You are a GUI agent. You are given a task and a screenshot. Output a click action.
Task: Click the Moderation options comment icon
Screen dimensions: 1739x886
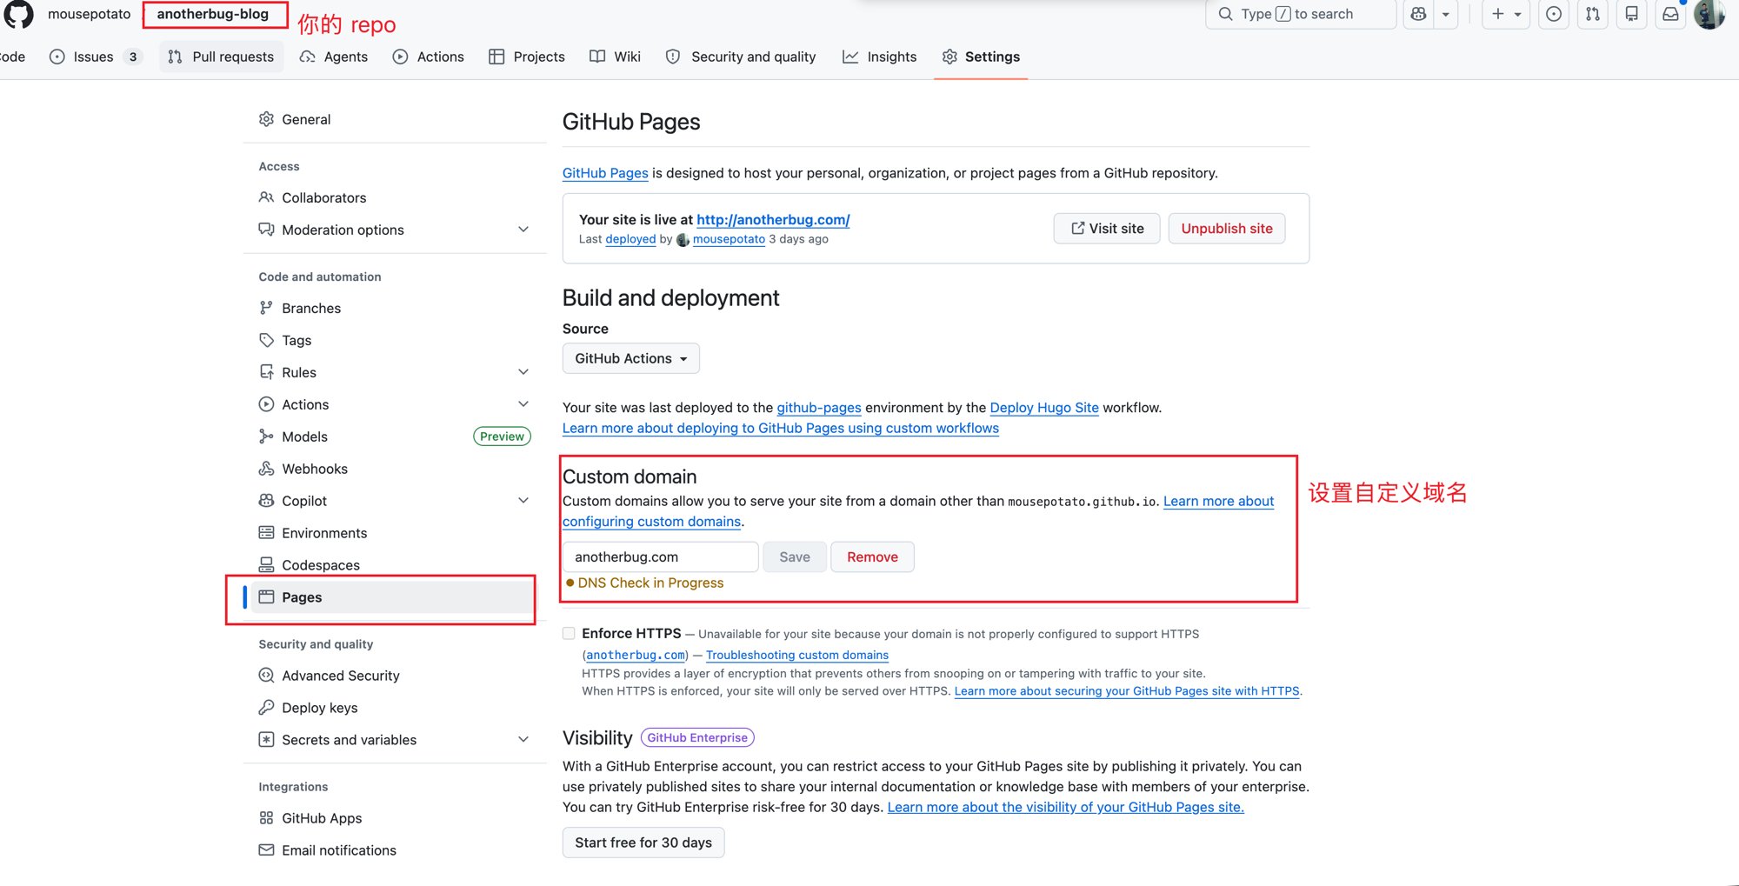(x=266, y=230)
